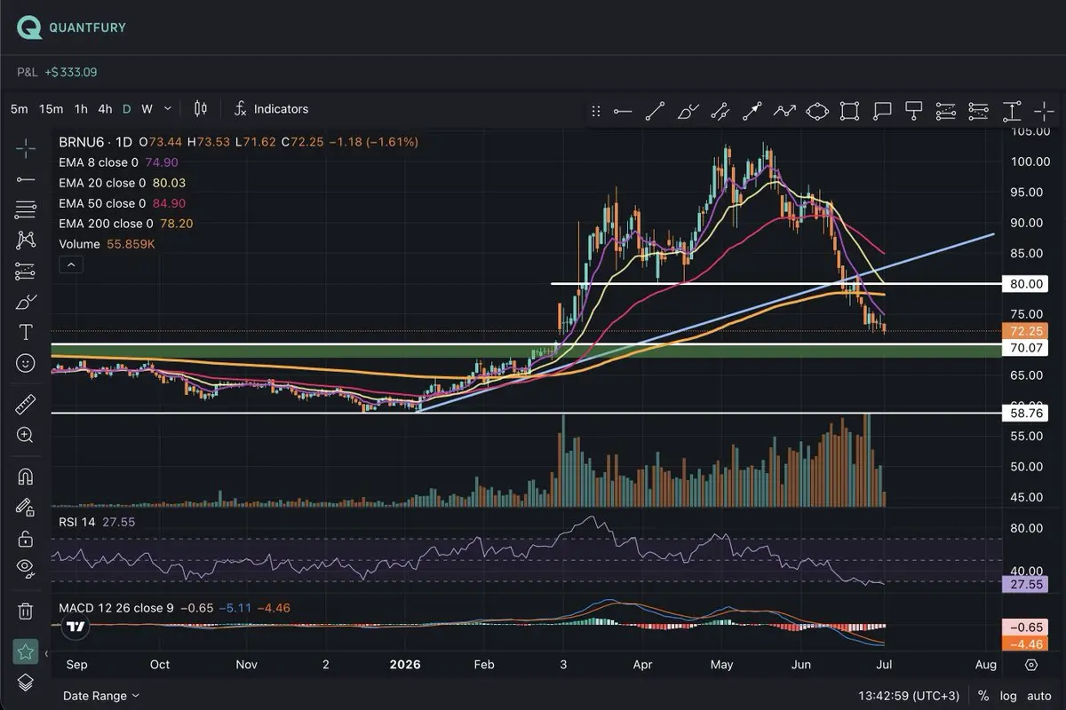Collapse the indicator legend chevron
This screenshot has height=710, width=1066.
(x=71, y=264)
